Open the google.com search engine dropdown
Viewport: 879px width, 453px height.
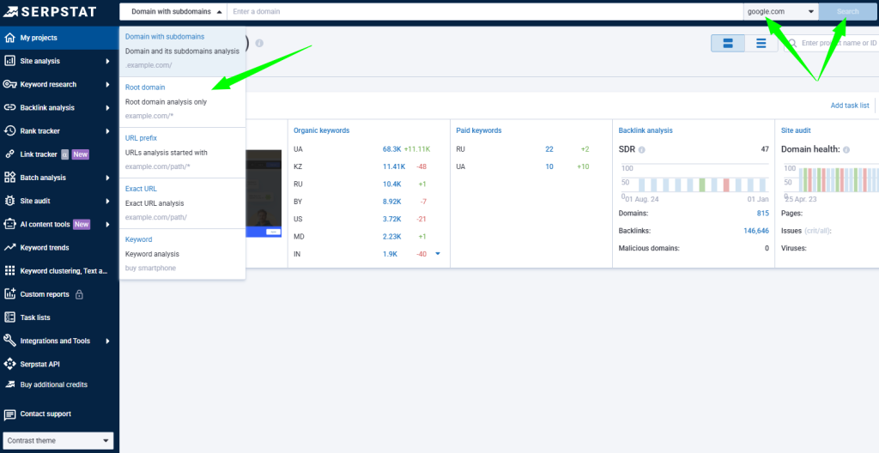[x=780, y=12]
